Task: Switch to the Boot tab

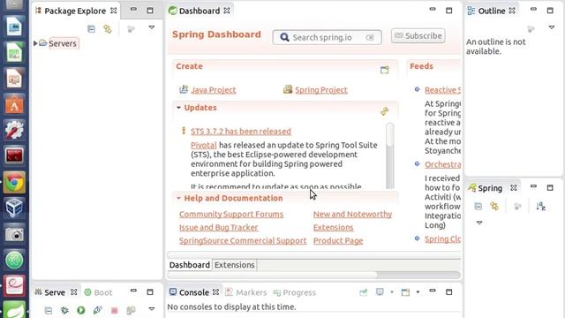Action: coord(98,292)
